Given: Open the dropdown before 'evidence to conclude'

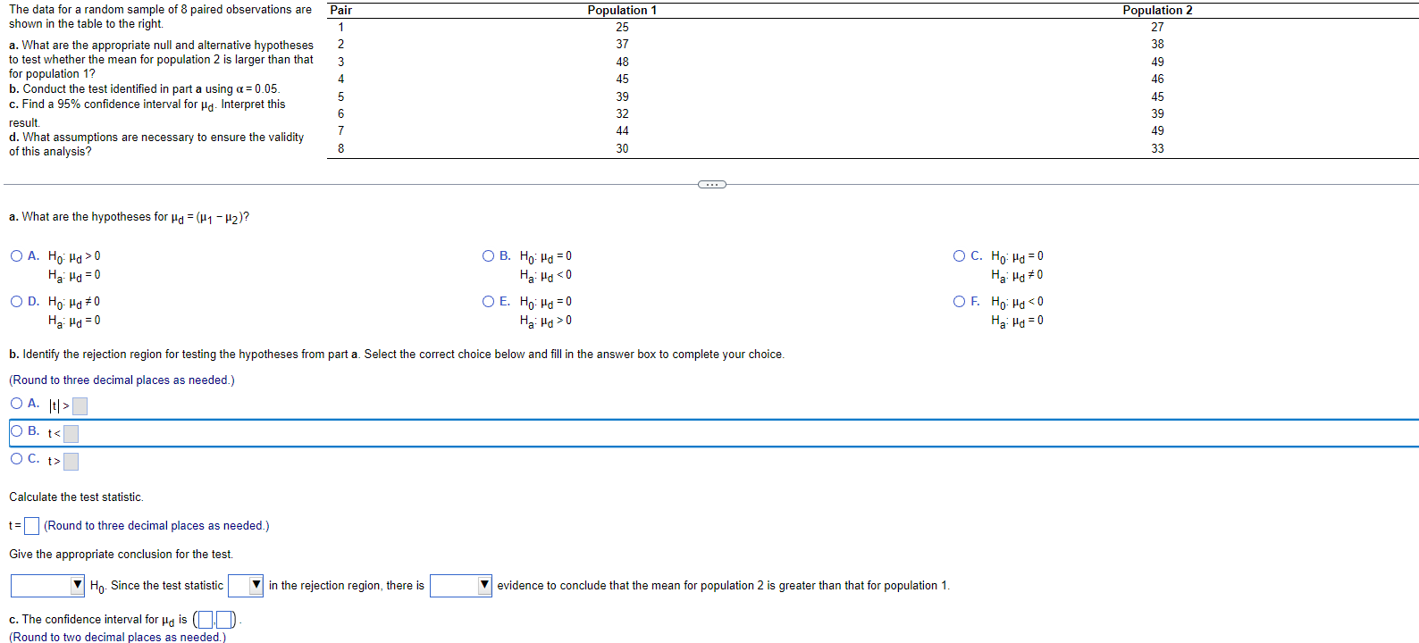Looking at the screenshot, I should (x=461, y=586).
